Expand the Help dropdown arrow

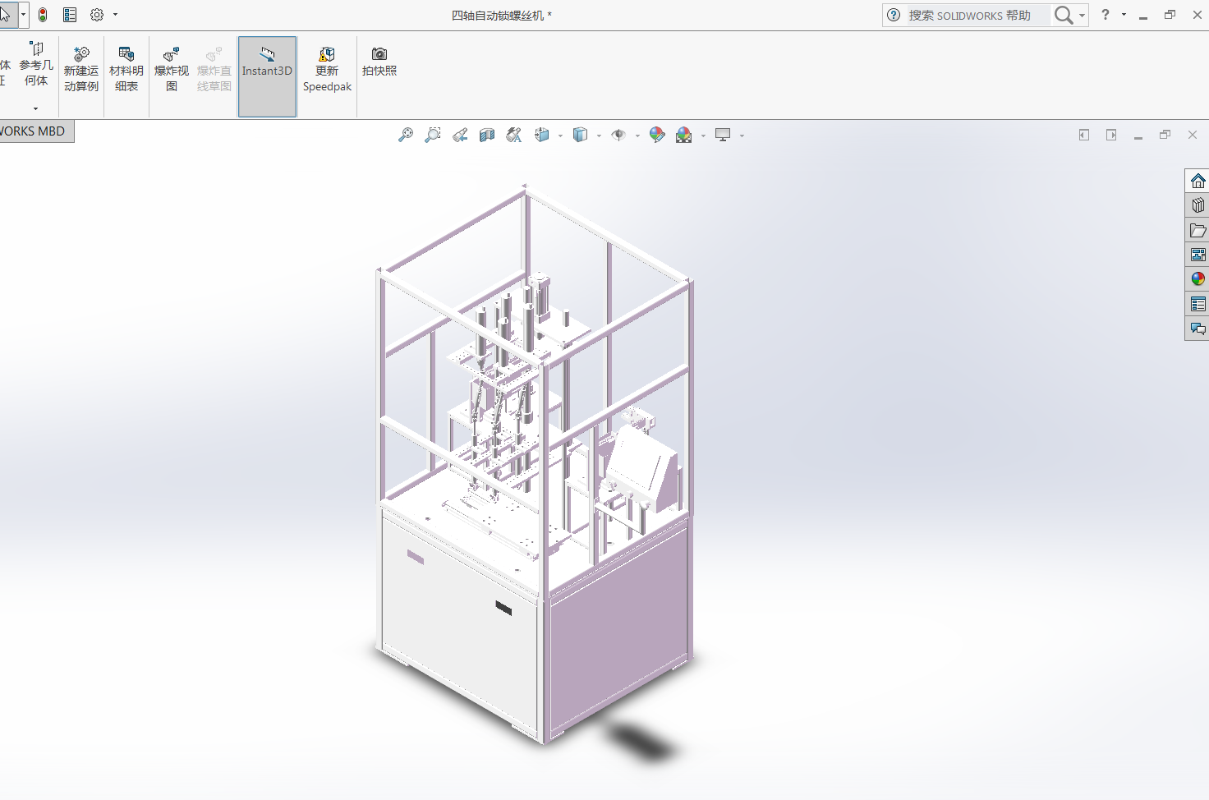(1124, 15)
